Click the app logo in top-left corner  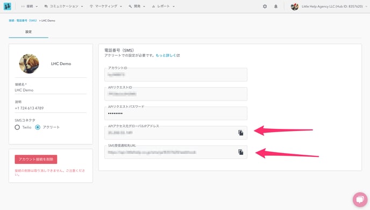pyautogui.click(x=8, y=6)
